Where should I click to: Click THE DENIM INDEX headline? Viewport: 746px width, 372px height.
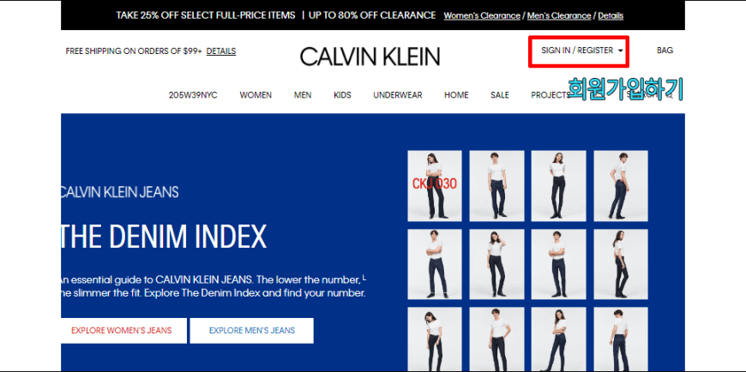[x=164, y=237]
